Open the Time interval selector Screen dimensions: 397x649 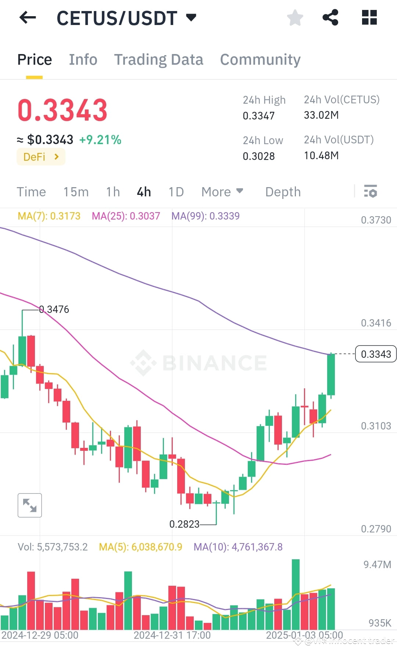click(x=31, y=192)
